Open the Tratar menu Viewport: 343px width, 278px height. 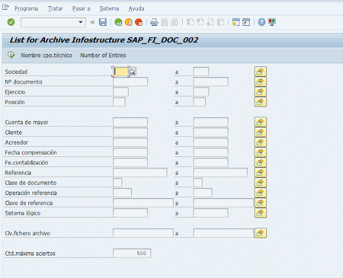click(55, 9)
